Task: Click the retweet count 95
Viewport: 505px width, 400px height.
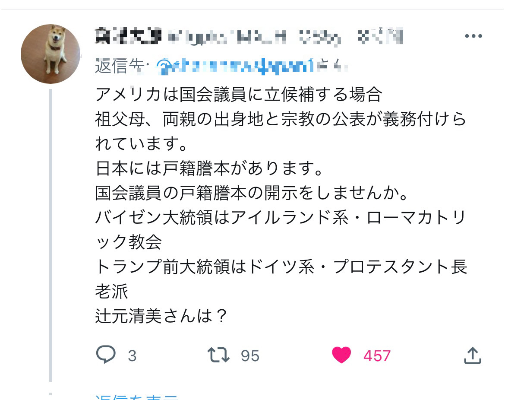Action: [250, 356]
